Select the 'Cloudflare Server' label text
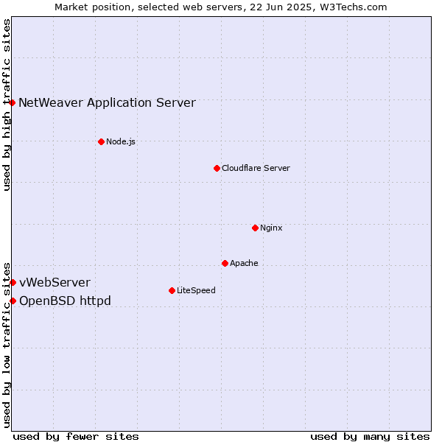The height and width of the screenshot is (442, 442). pos(256,168)
